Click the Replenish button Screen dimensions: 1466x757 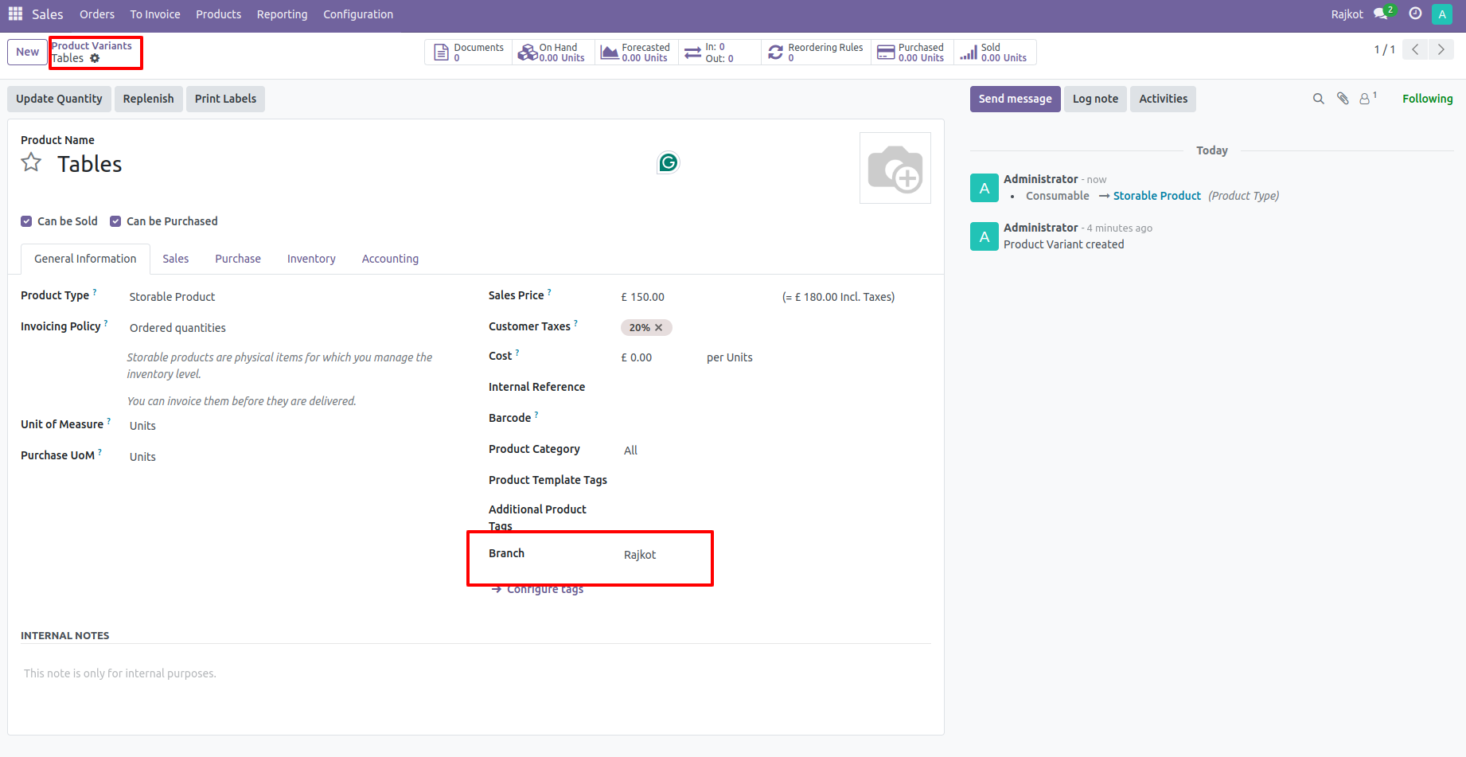point(148,99)
